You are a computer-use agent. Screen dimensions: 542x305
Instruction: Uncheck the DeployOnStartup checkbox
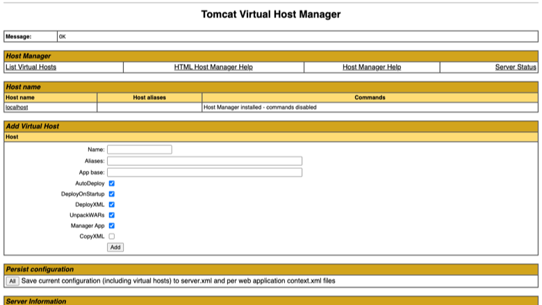click(x=112, y=194)
